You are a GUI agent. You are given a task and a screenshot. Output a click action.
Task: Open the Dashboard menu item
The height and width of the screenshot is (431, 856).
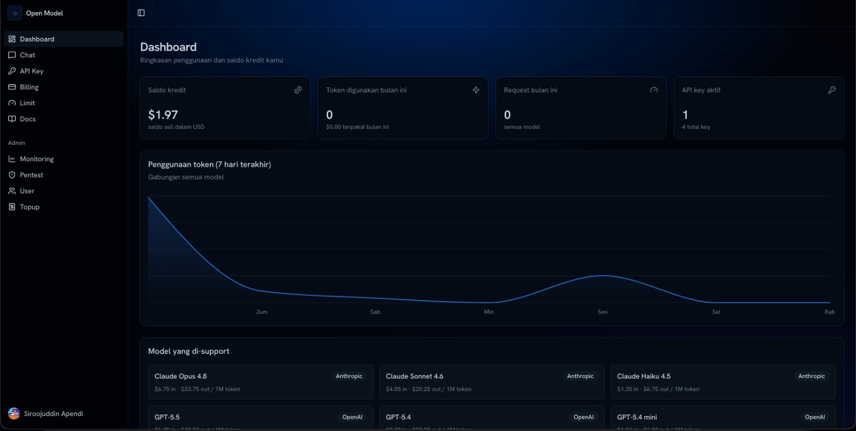(x=64, y=39)
